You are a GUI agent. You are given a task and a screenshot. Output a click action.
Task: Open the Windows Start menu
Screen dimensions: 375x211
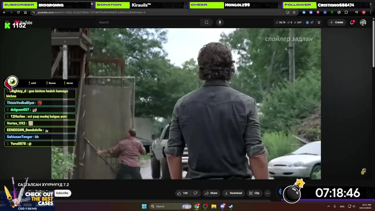click(144, 206)
